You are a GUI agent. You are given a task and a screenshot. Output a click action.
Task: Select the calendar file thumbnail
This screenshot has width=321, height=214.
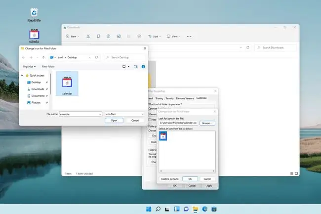tap(67, 84)
